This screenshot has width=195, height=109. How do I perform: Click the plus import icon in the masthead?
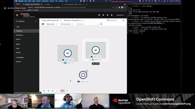pos(108,15)
